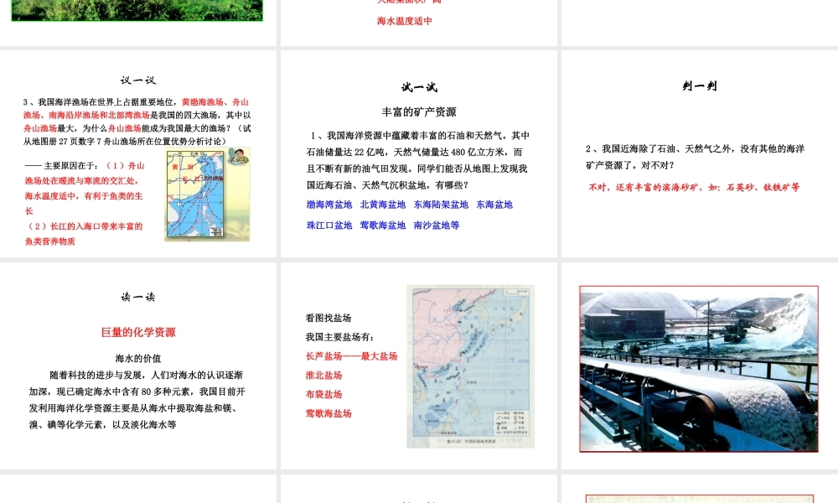Click the heading 读一读
This screenshot has height=503, width=838.
(x=138, y=297)
